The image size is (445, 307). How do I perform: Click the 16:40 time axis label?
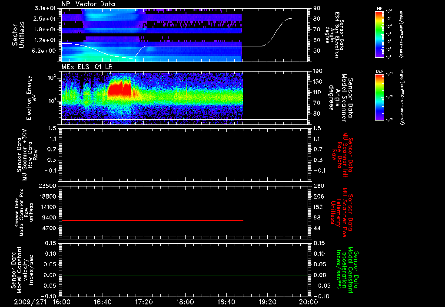pyautogui.click(x=103, y=302)
